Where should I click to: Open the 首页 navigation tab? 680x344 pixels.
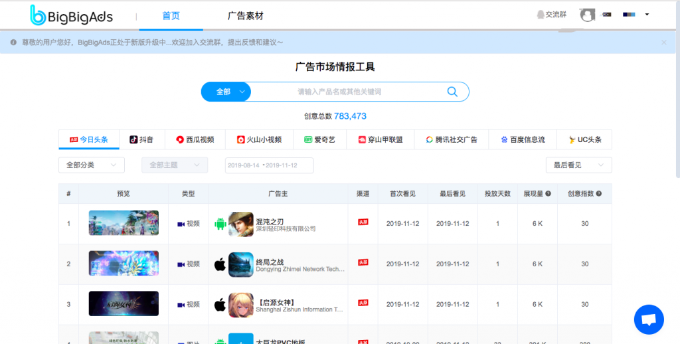[x=171, y=16]
